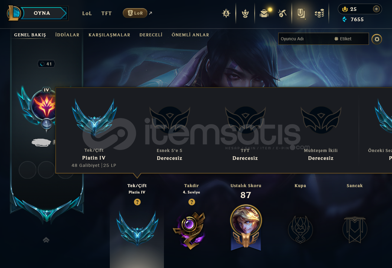Open the Clash tournament icon
The width and height of the screenshot is (392, 268).
226,13
